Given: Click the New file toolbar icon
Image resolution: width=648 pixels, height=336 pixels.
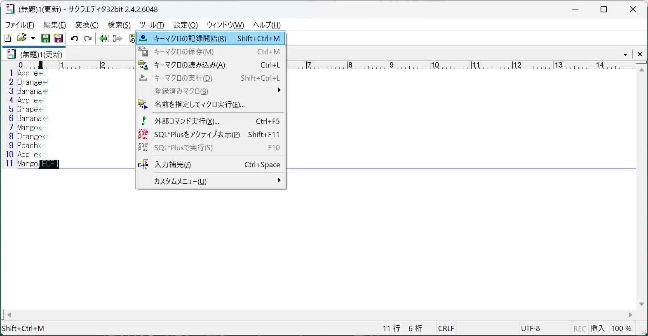Looking at the screenshot, I should click(x=8, y=39).
